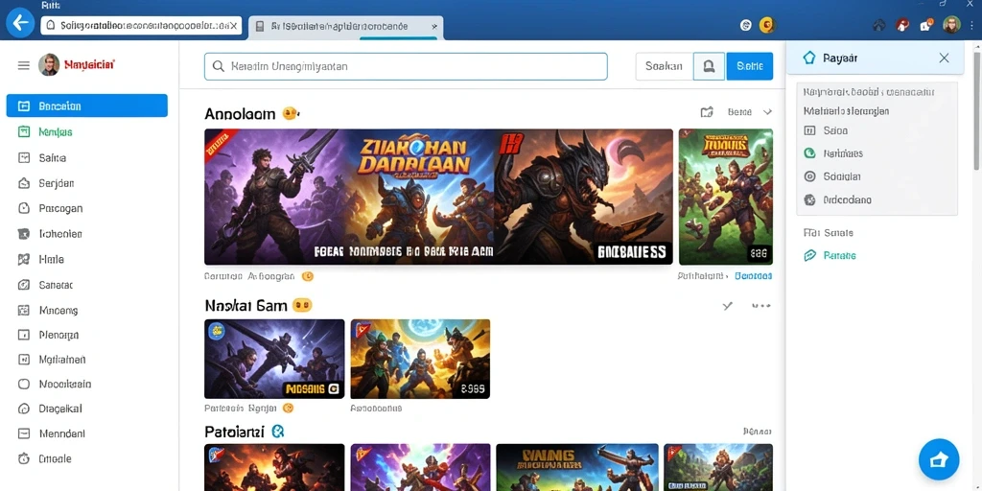The height and width of the screenshot is (491, 982).
Task: Open the yellow thumbnail above Aanobooias
Action: tap(420, 359)
